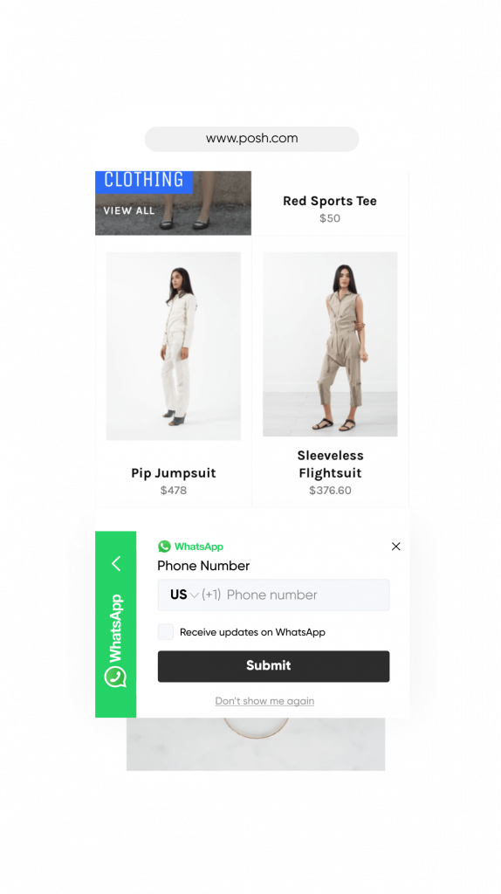Click the Pip Jumpsuit product title
501x894 pixels.
pos(174,472)
